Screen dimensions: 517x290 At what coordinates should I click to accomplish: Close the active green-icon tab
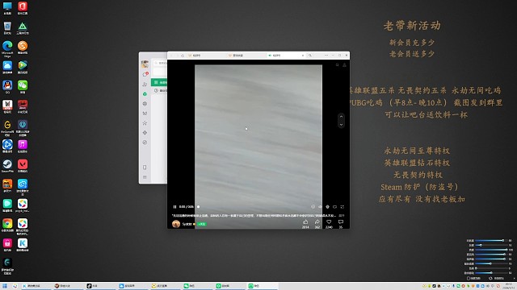click(303, 56)
